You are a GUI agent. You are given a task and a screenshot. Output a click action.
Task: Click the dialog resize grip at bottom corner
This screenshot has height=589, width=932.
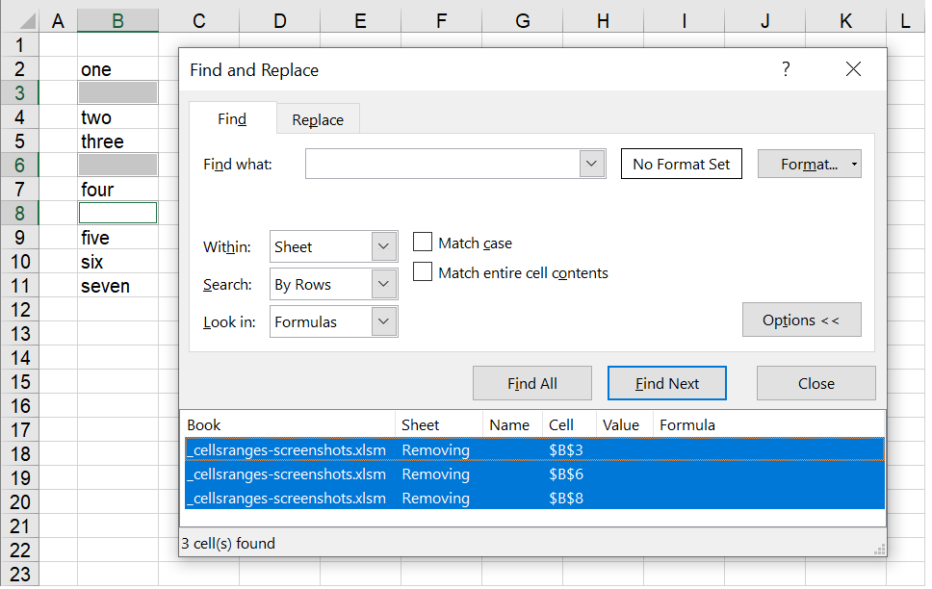click(880, 550)
